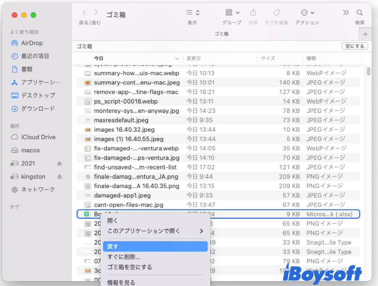Viewport: 378px width, 286px height.
Task: Open the 表示 view dropdown
Action: click(192, 12)
